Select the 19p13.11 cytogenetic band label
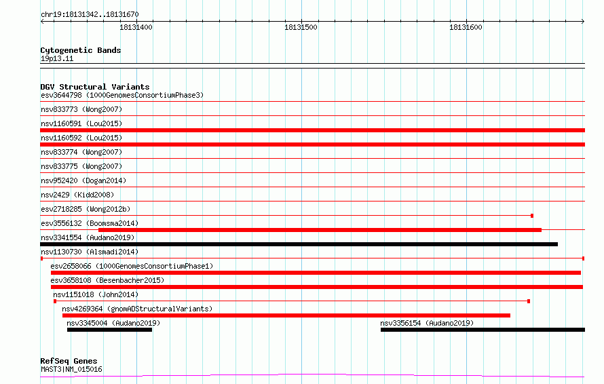This screenshot has height=384, width=604. click(x=57, y=58)
